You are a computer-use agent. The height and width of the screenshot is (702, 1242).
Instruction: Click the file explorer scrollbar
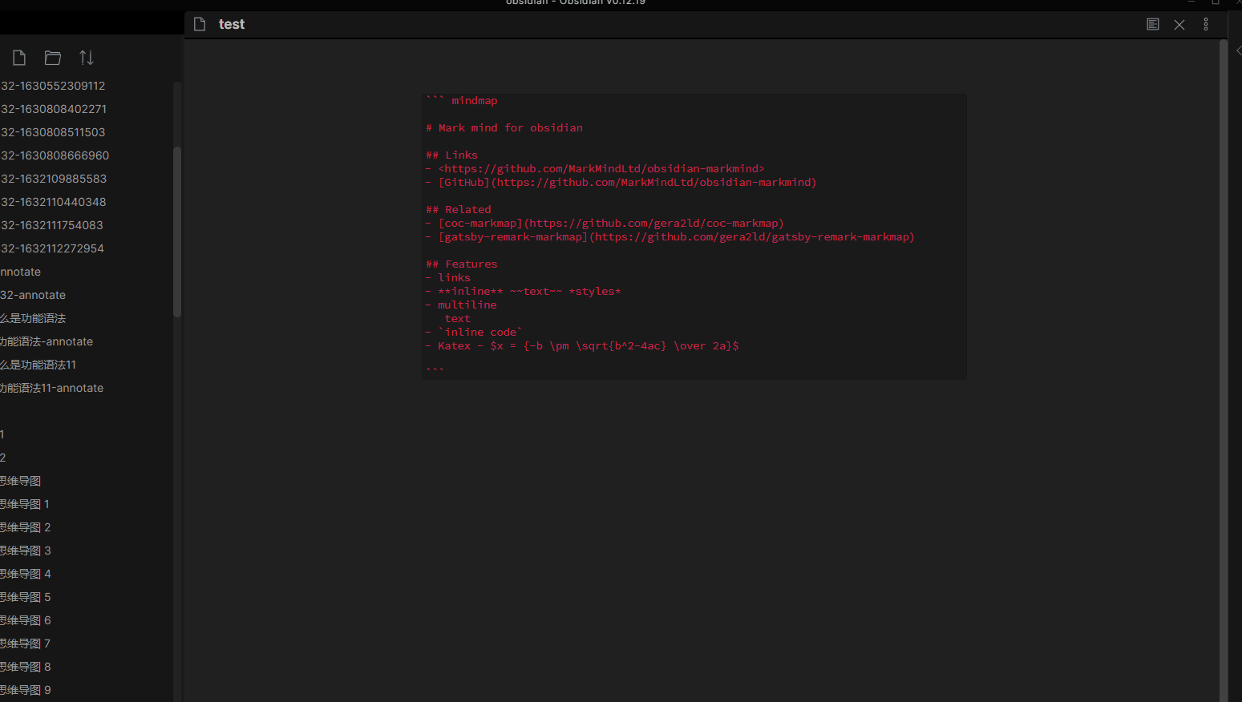click(177, 232)
